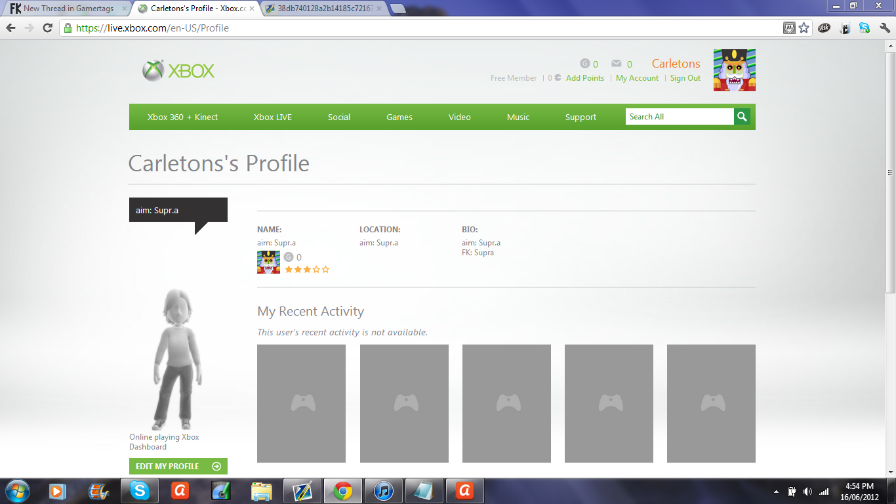
Task: Click the EDIT MY PROFILE button
Action: [x=178, y=467]
